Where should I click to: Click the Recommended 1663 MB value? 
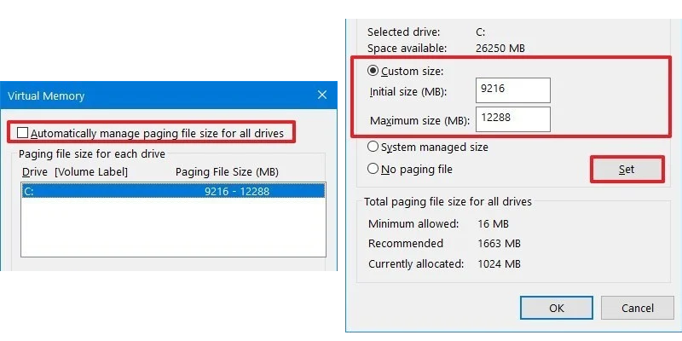(499, 244)
